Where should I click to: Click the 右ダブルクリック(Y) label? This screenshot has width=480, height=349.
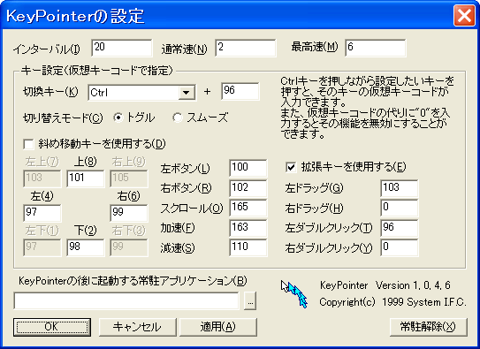[x=329, y=247]
